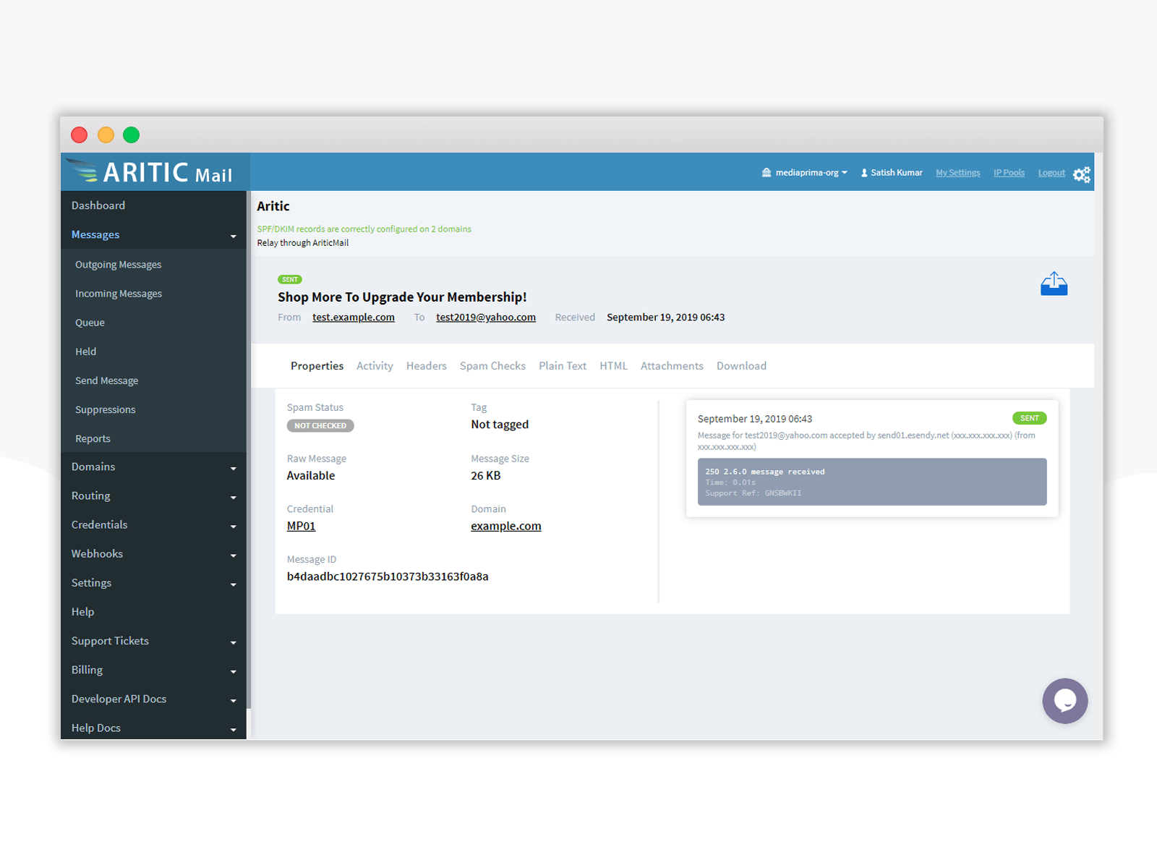Viewport: 1157px width, 868px height.
Task: Click the SENT badge in activity card
Action: tap(1029, 418)
